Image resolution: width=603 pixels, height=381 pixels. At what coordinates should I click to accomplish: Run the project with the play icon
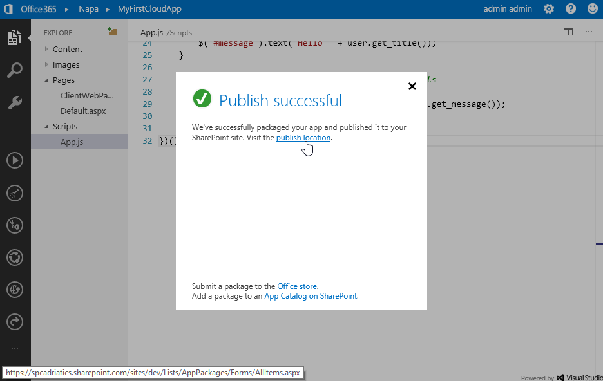[x=14, y=160]
